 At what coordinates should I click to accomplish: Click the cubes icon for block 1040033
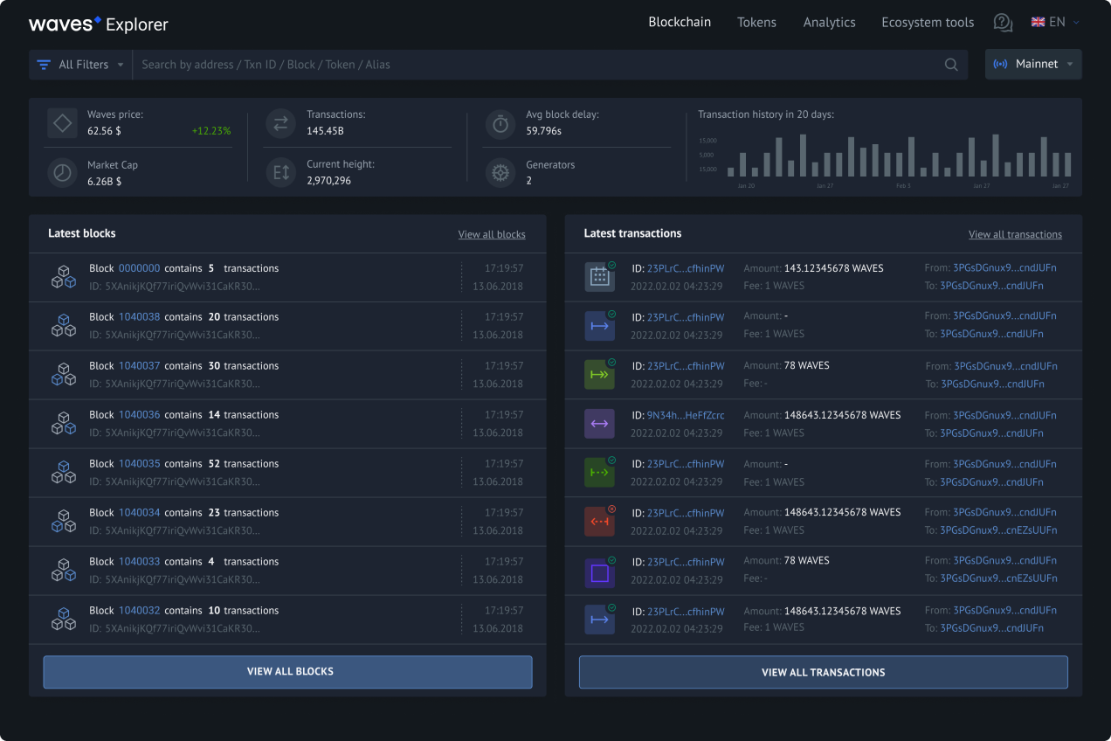tap(63, 571)
